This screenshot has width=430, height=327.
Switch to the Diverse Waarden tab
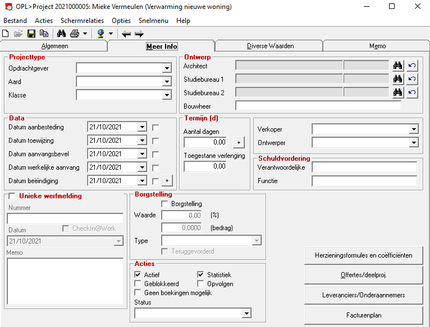[270, 46]
